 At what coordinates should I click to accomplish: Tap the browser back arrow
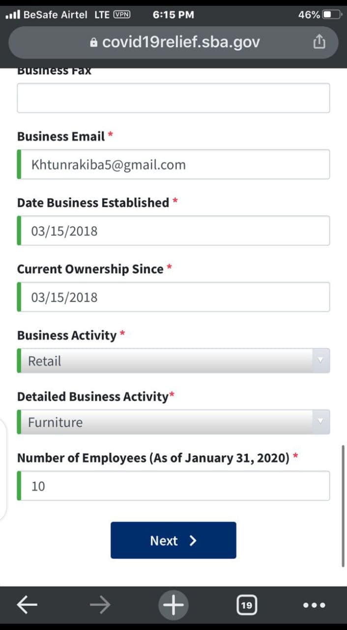tap(27, 605)
